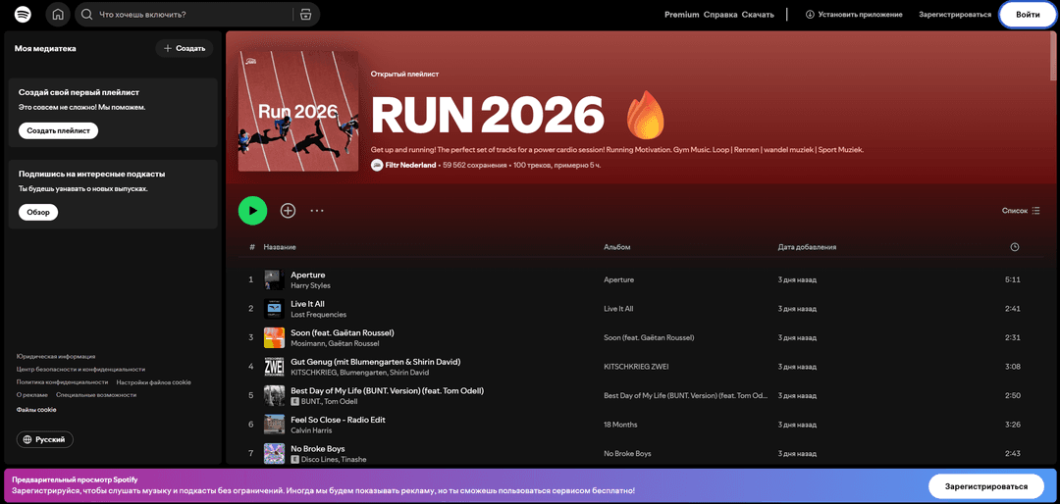Open the Tom Odell artist link
The image size is (1060, 504).
click(x=340, y=401)
